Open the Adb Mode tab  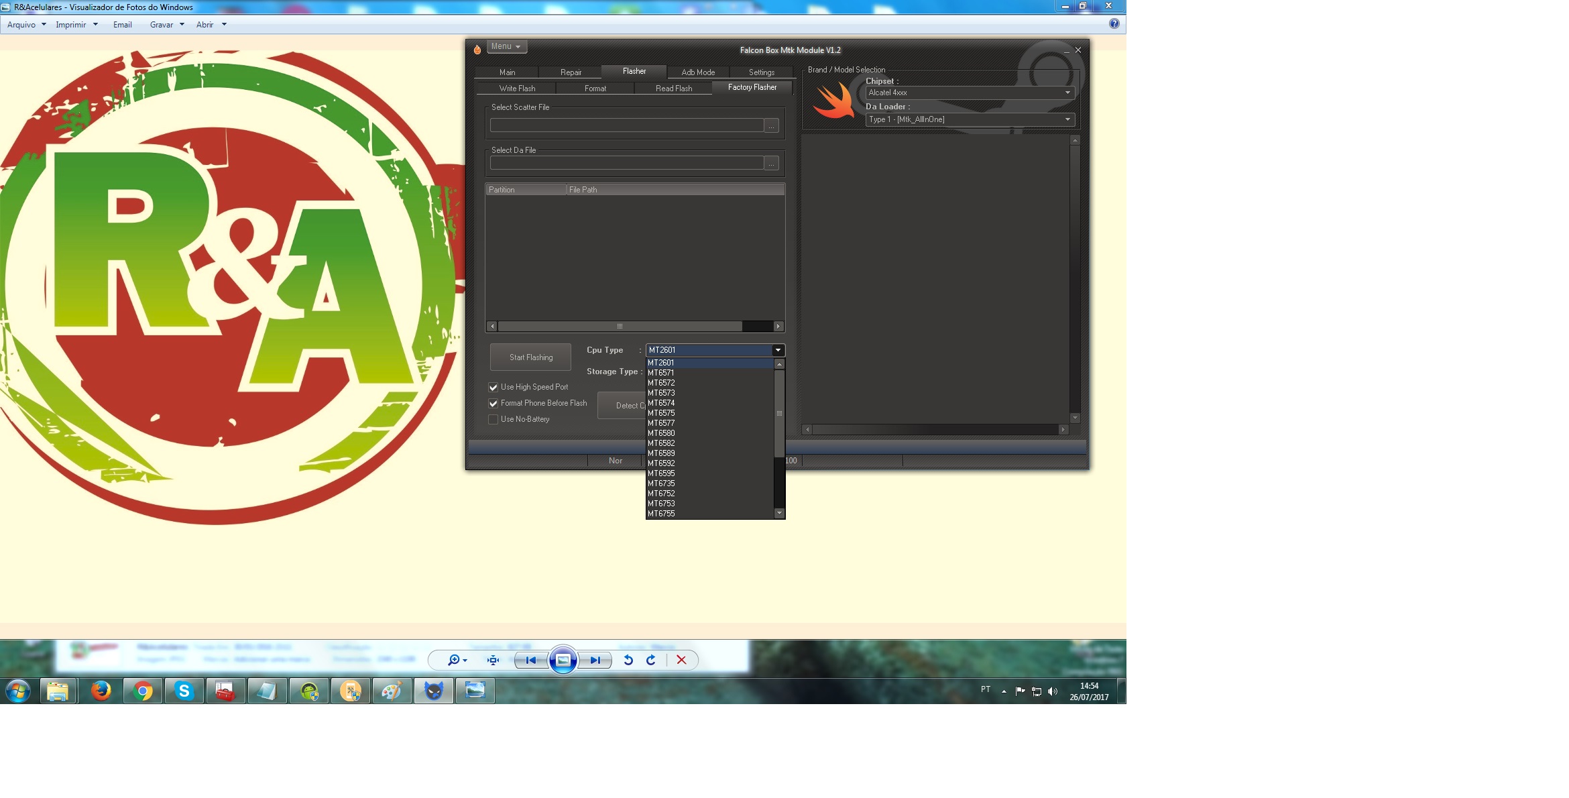click(698, 72)
